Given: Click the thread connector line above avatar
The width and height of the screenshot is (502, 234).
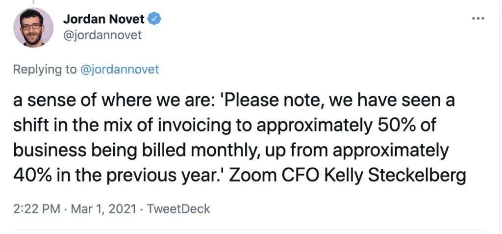Looking at the screenshot, I should (x=33, y=2).
